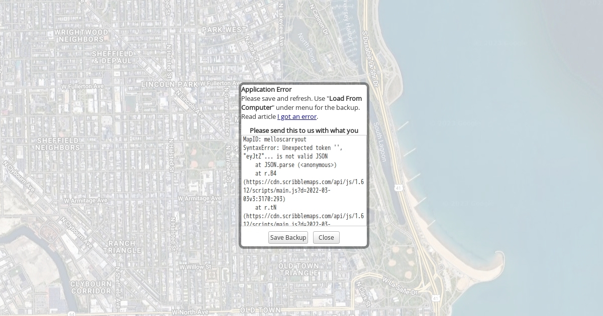The height and width of the screenshot is (316, 603).
Task: Click the Save Backup button
Action: click(288, 237)
